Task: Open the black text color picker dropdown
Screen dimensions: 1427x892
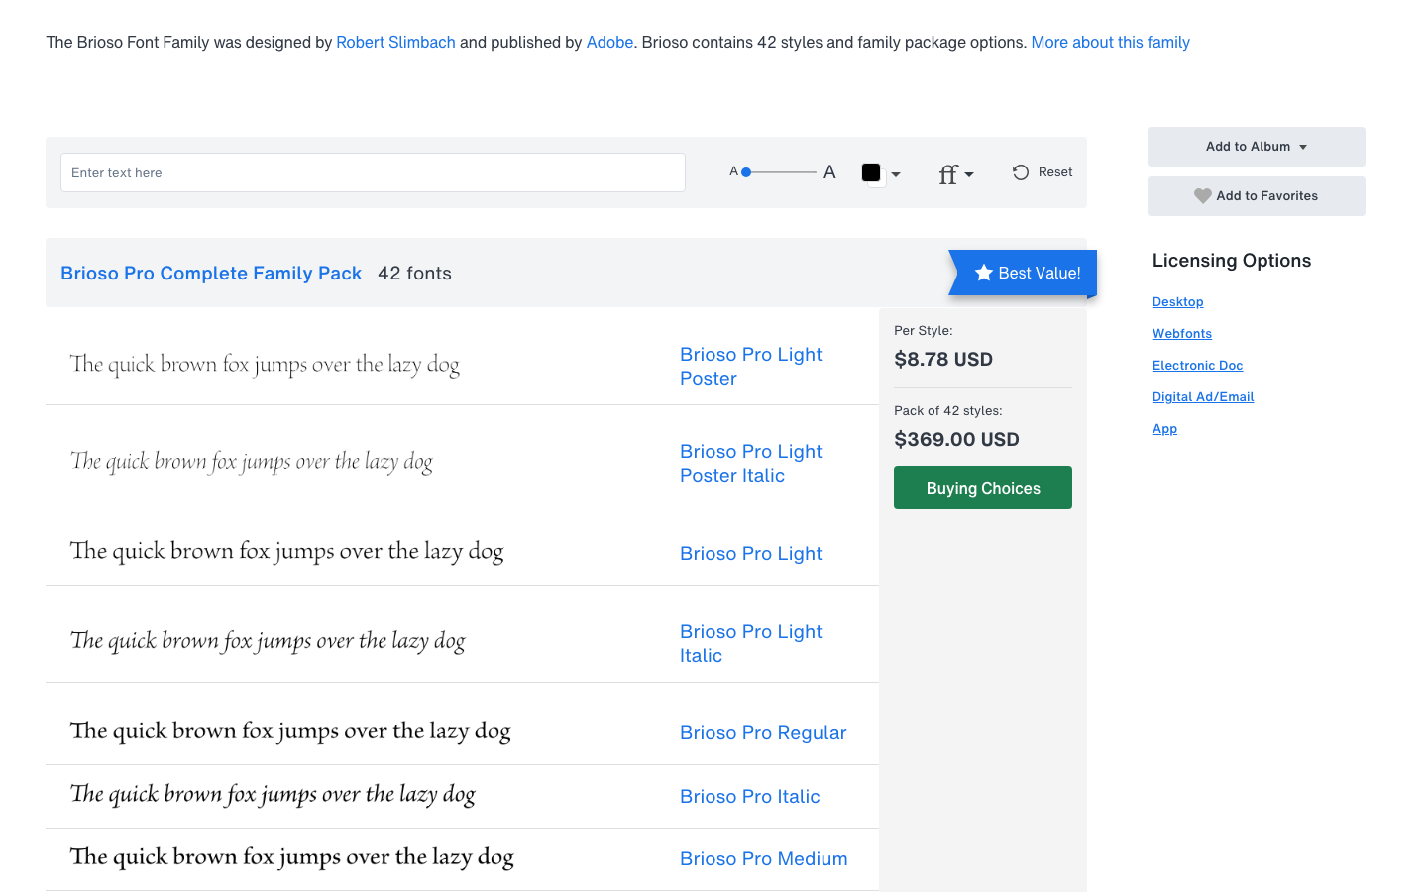Action: [880, 173]
